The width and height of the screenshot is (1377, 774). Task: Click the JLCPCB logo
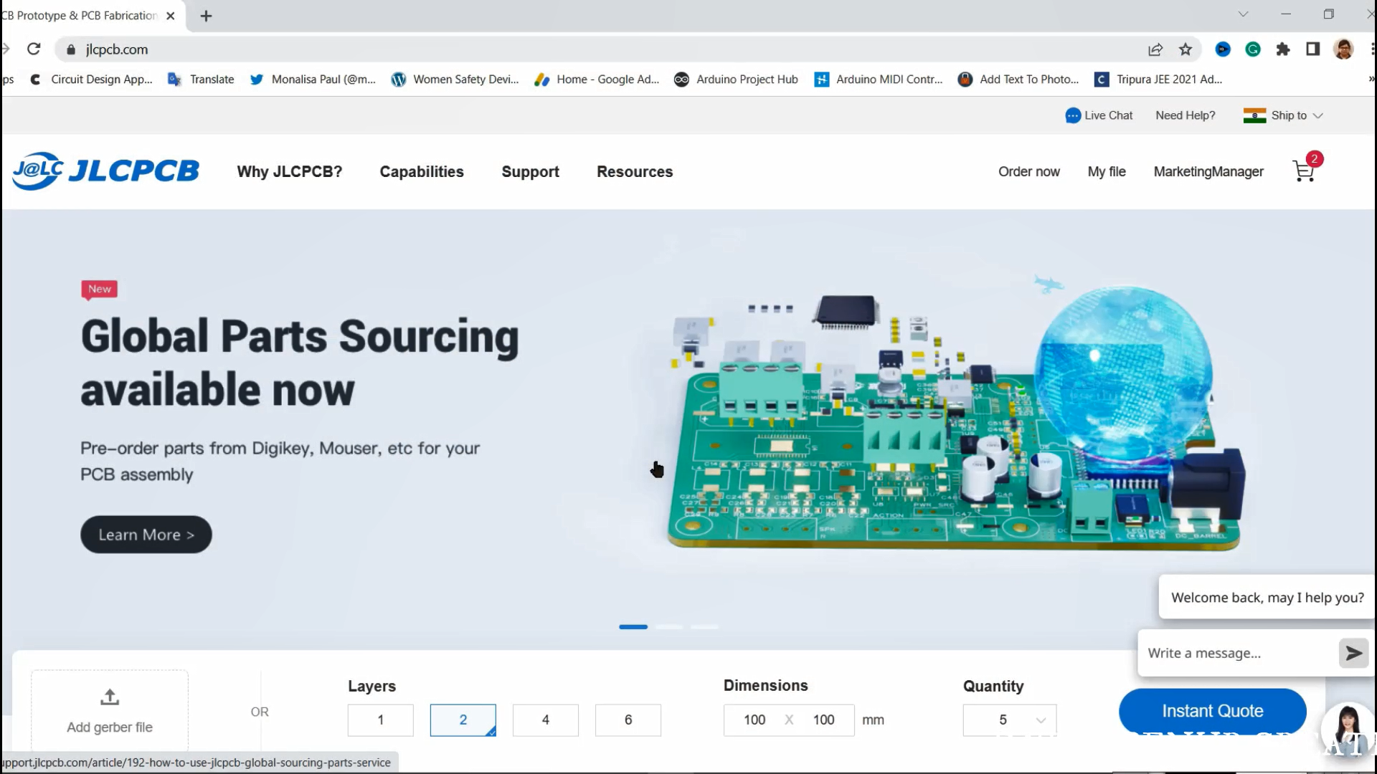(x=105, y=171)
